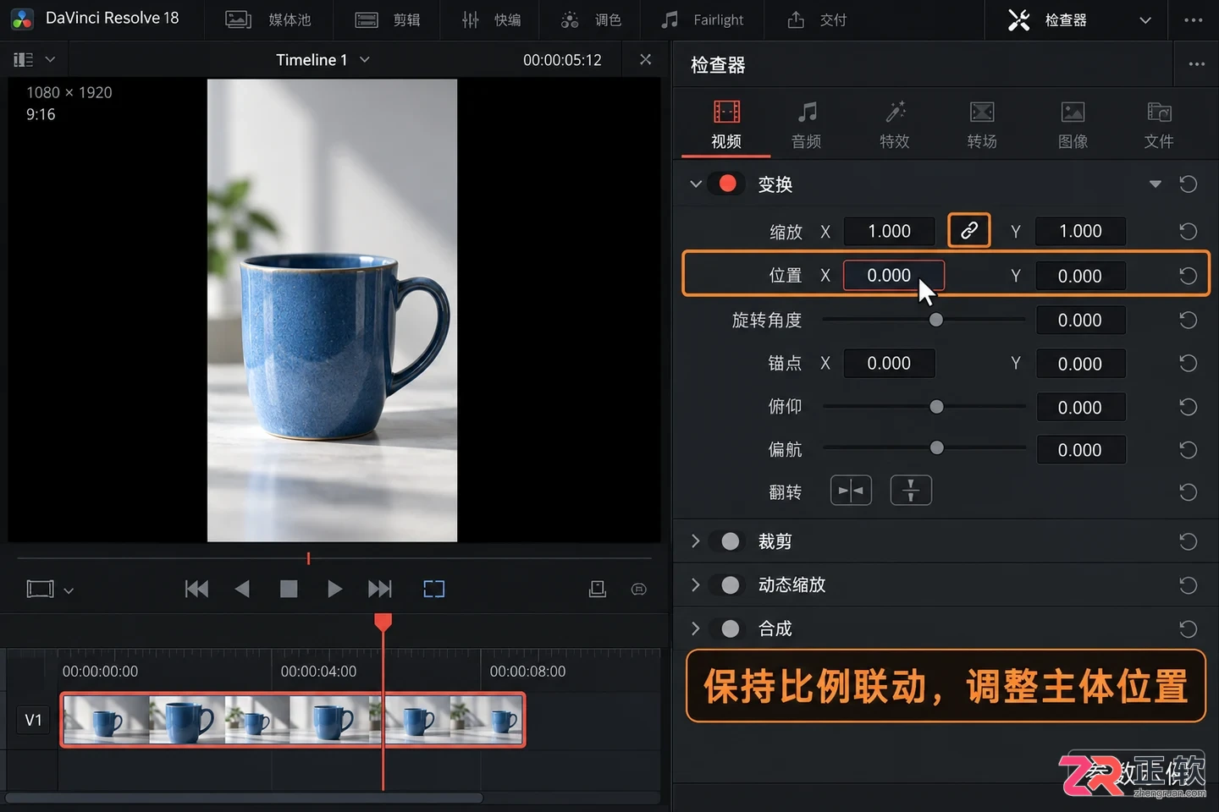Expand the 合成 composite section
This screenshot has width=1219, height=812.
click(696, 628)
